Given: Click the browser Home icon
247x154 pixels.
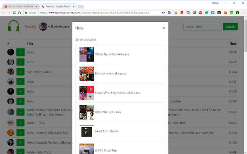Looking at the screenshot, I should pyautogui.click(x=20, y=13).
